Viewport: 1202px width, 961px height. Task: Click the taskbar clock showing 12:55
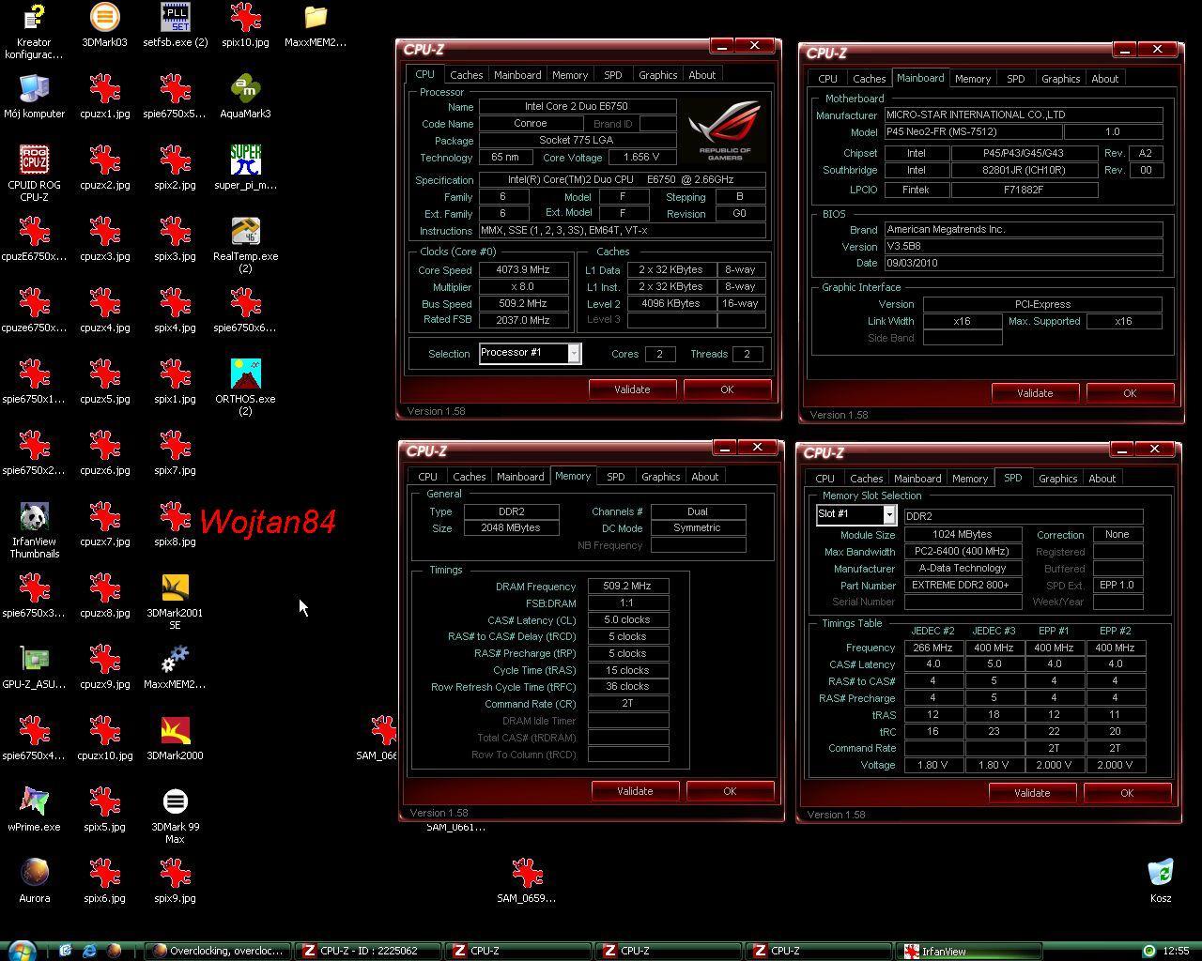click(1176, 951)
